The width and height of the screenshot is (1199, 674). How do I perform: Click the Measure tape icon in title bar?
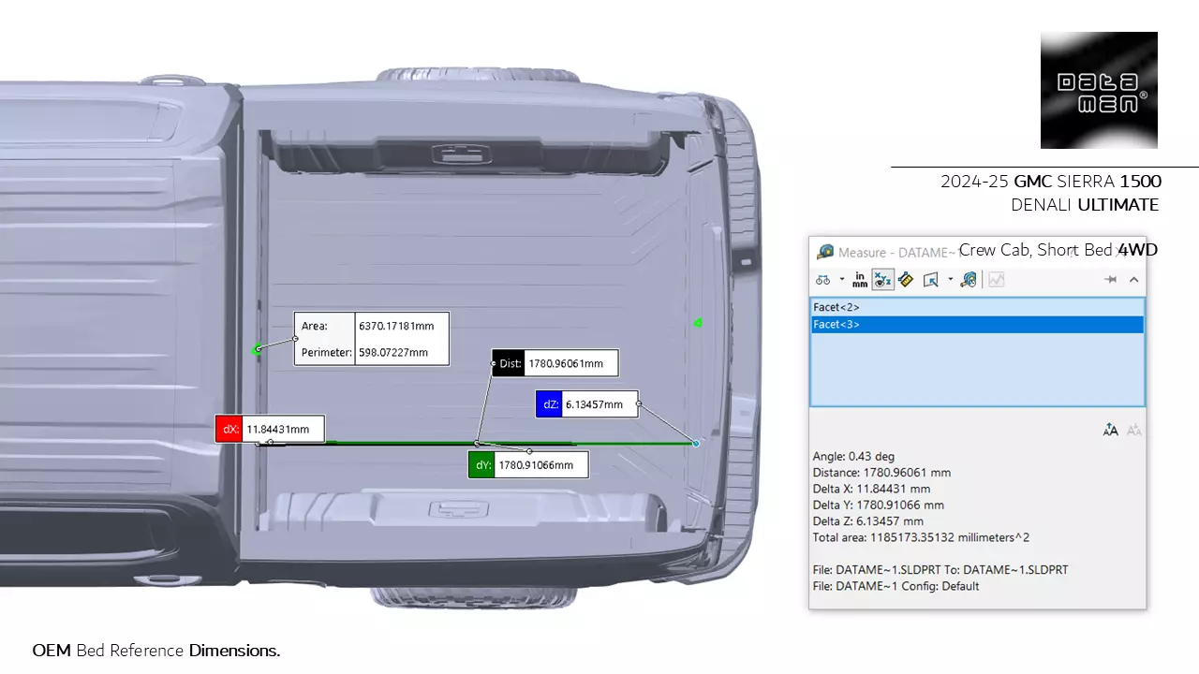pyautogui.click(x=825, y=252)
